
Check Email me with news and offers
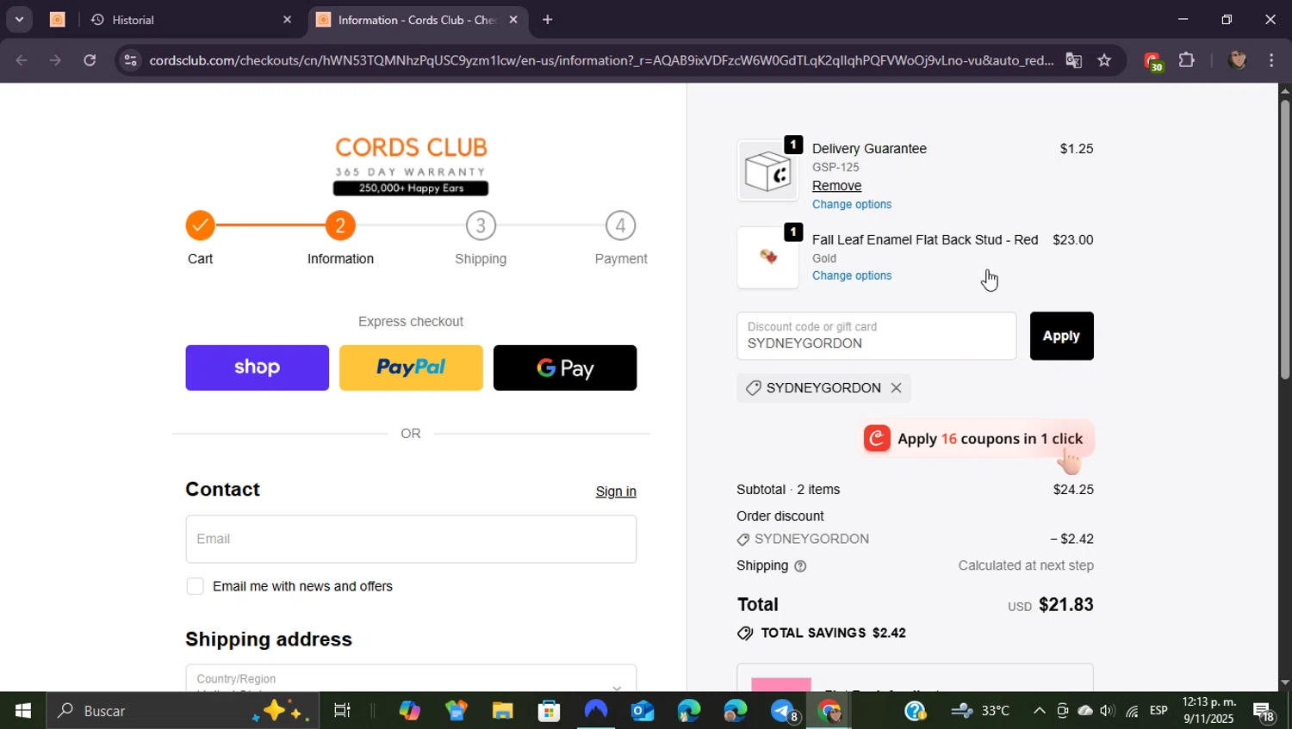point(196,586)
